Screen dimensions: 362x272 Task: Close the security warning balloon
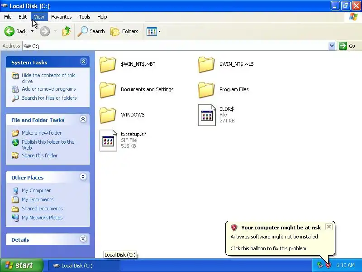(x=329, y=227)
